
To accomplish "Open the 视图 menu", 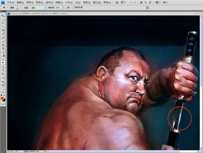I will [x=87, y=2].
